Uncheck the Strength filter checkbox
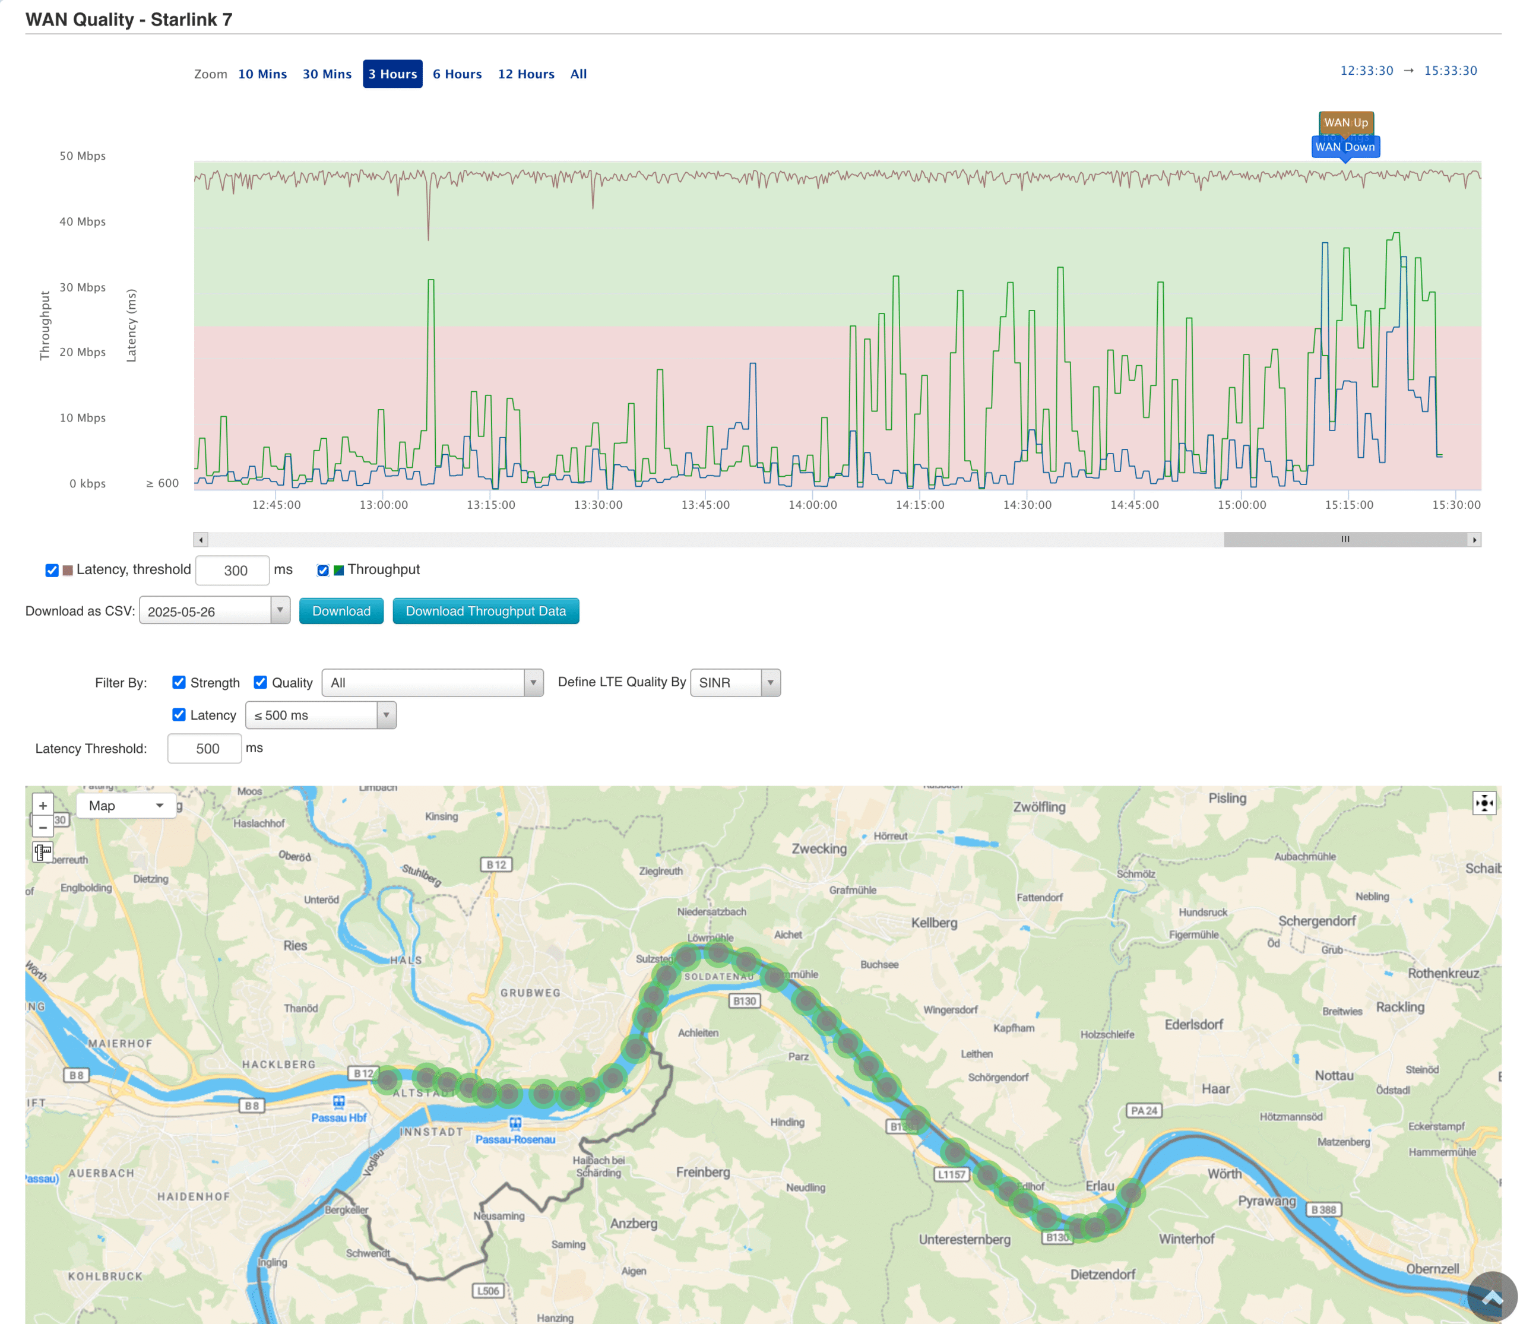Screen dimensions: 1520x1324 (179, 682)
